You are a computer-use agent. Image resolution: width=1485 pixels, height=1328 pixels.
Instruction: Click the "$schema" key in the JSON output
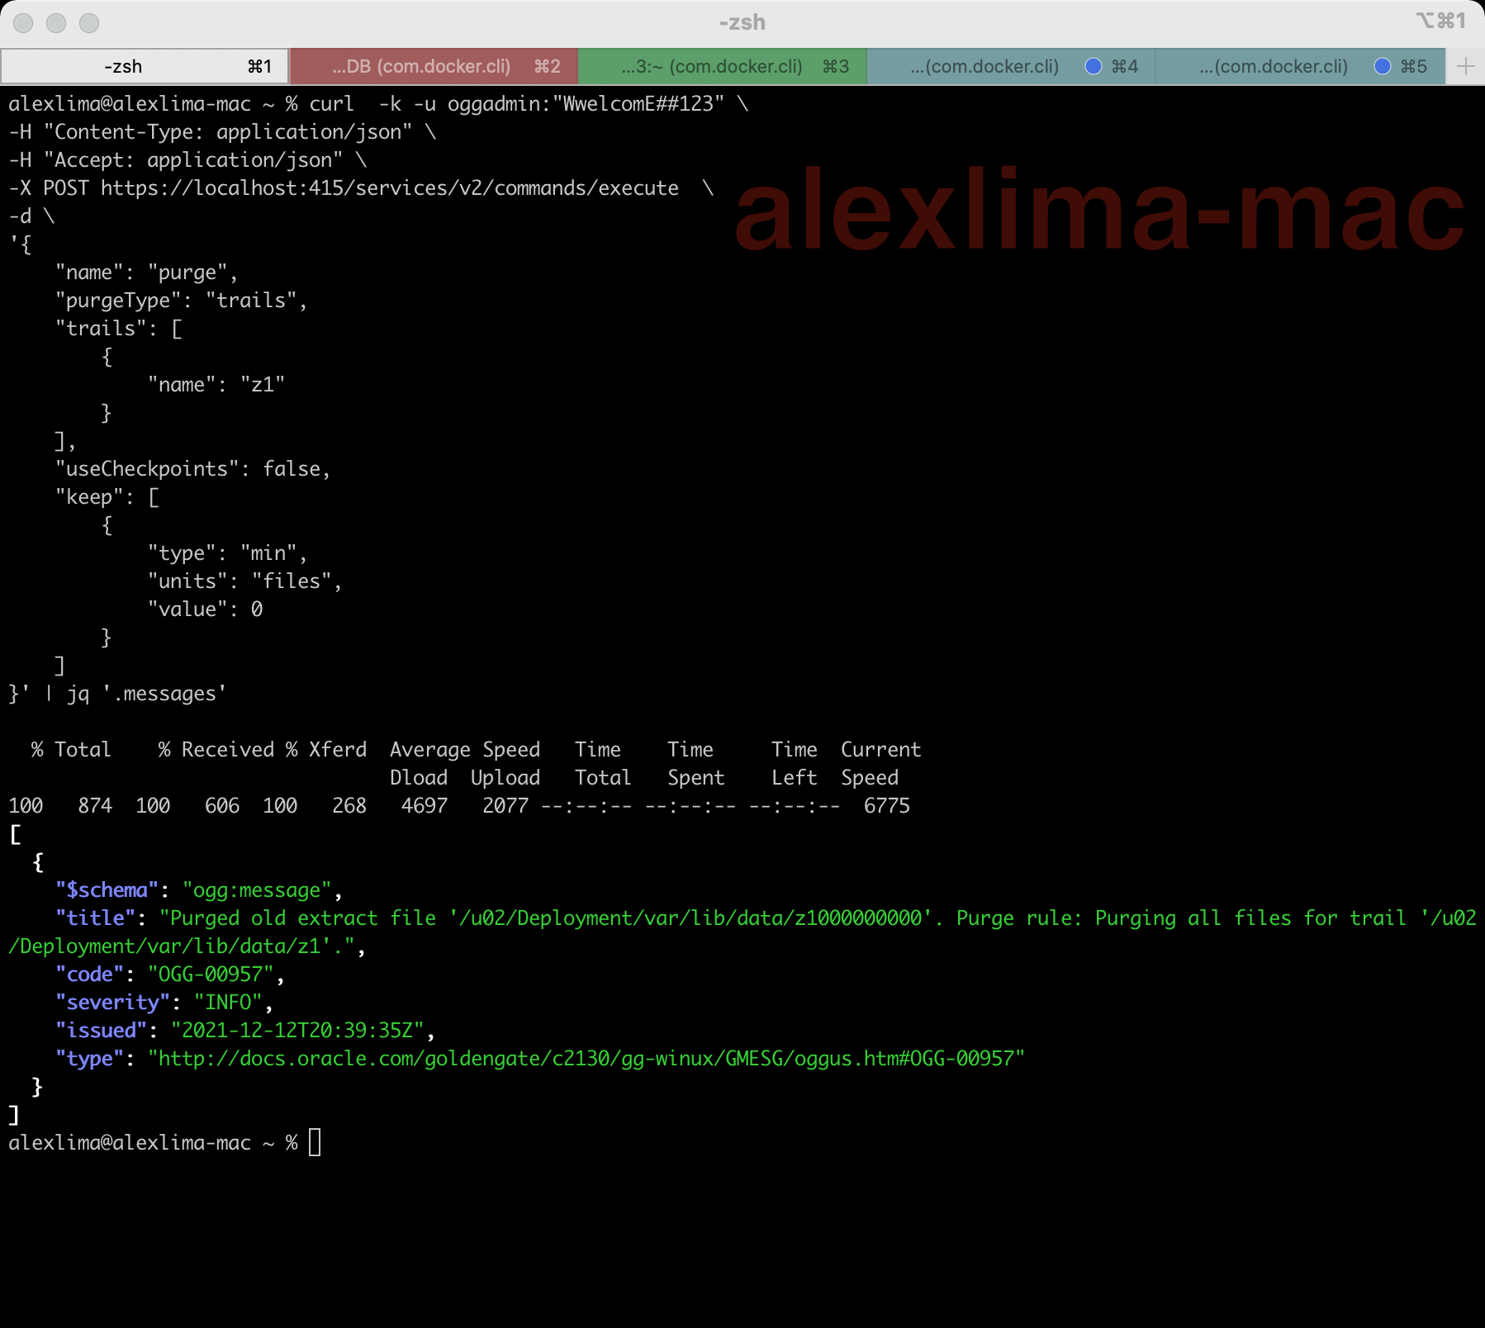pos(107,890)
